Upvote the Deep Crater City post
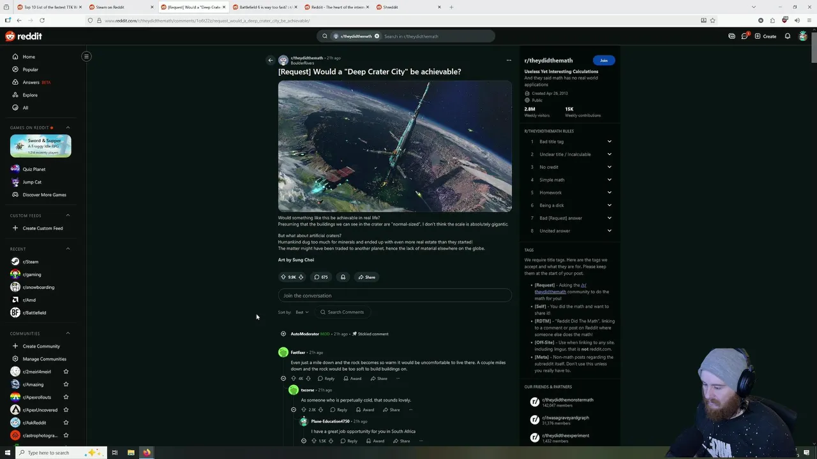The height and width of the screenshot is (459, 817). coord(283,277)
